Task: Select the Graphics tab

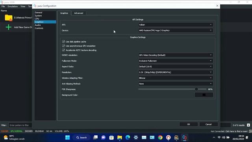Action: 64,13
